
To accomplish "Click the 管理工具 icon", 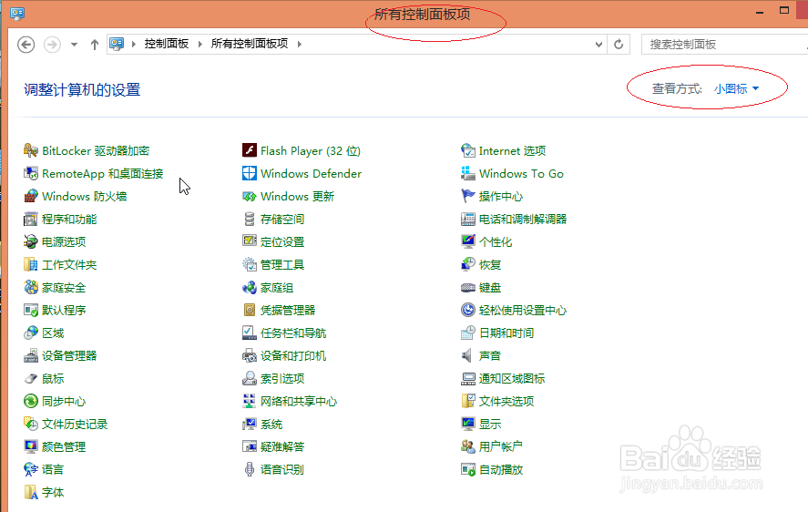I will [x=250, y=264].
